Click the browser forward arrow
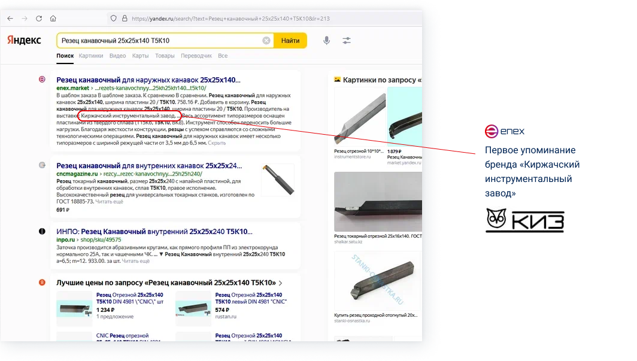 click(x=25, y=19)
